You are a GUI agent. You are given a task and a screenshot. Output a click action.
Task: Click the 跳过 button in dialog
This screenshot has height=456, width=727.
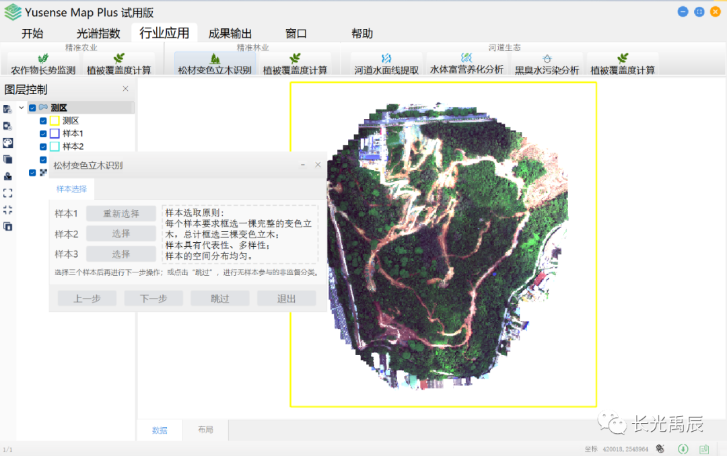[219, 299]
